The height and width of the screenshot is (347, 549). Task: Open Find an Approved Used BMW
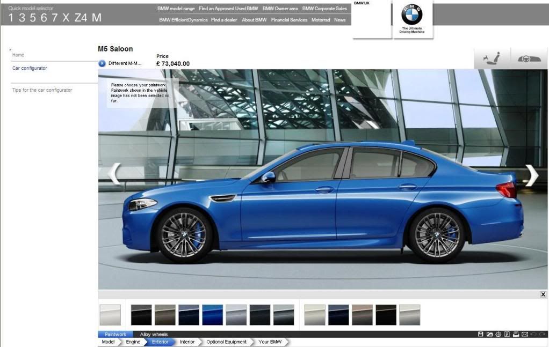click(228, 9)
